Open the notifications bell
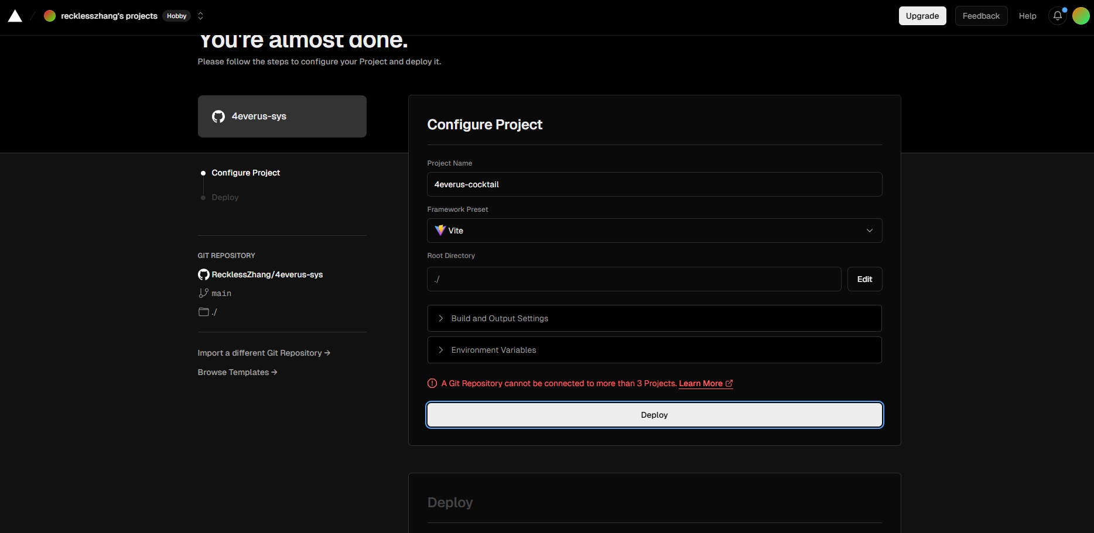 click(1057, 16)
